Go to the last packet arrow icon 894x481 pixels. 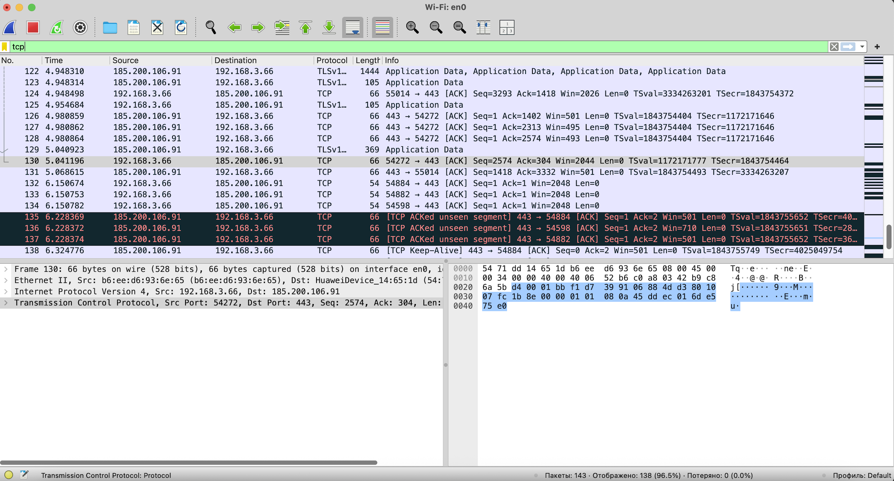pyautogui.click(x=329, y=28)
